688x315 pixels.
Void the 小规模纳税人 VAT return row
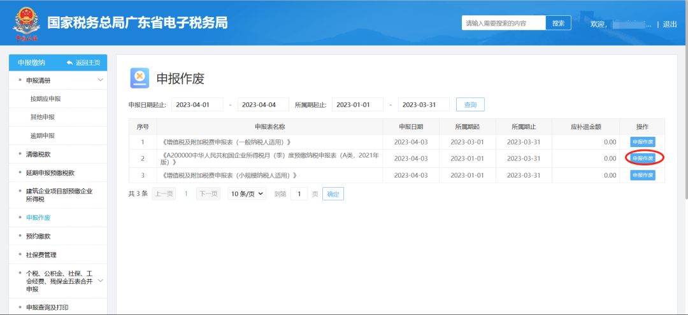pos(643,175)
